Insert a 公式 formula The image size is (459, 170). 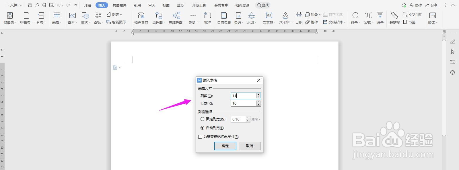tap(368, 18)
